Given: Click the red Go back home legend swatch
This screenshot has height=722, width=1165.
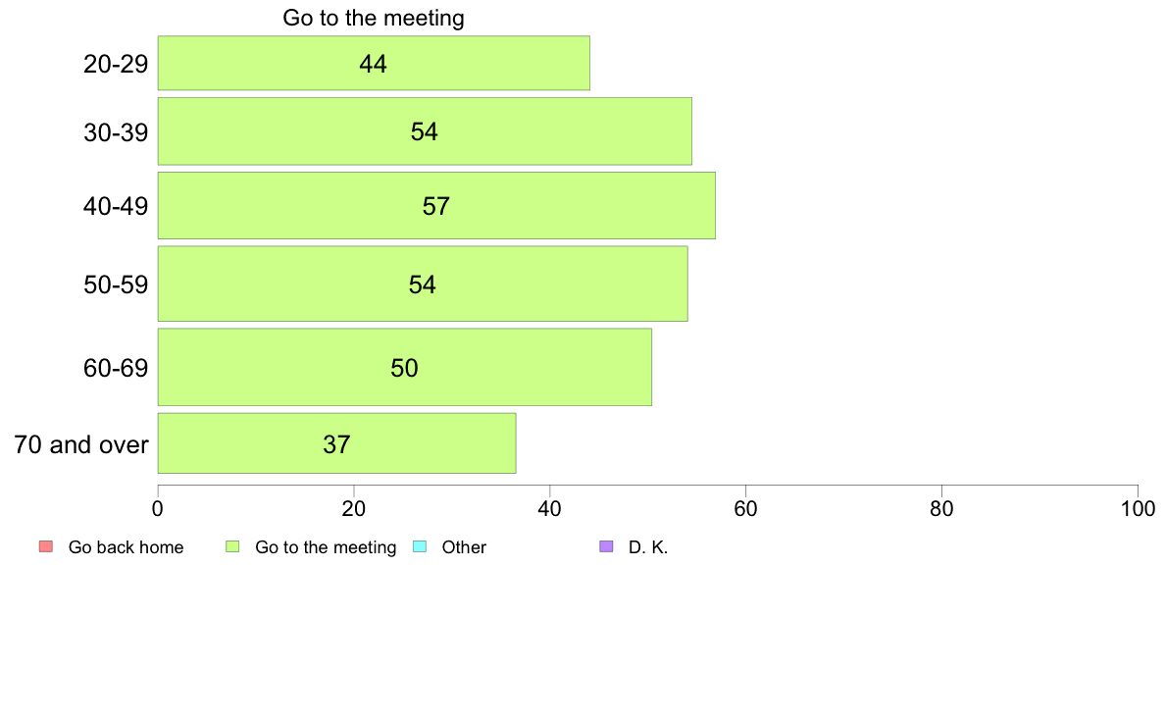Looking at the screenshot, I should coord(46,546).
